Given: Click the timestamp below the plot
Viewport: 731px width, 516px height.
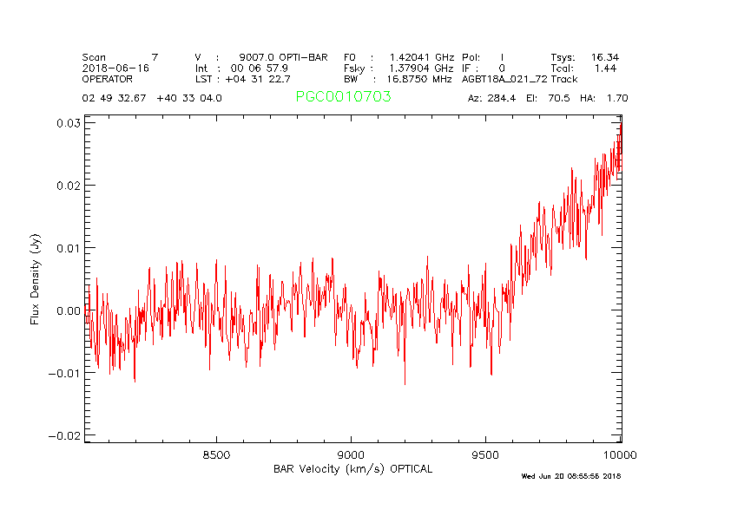Looking at the screenshot, I should pyautogui.click(x=570, y=476).
